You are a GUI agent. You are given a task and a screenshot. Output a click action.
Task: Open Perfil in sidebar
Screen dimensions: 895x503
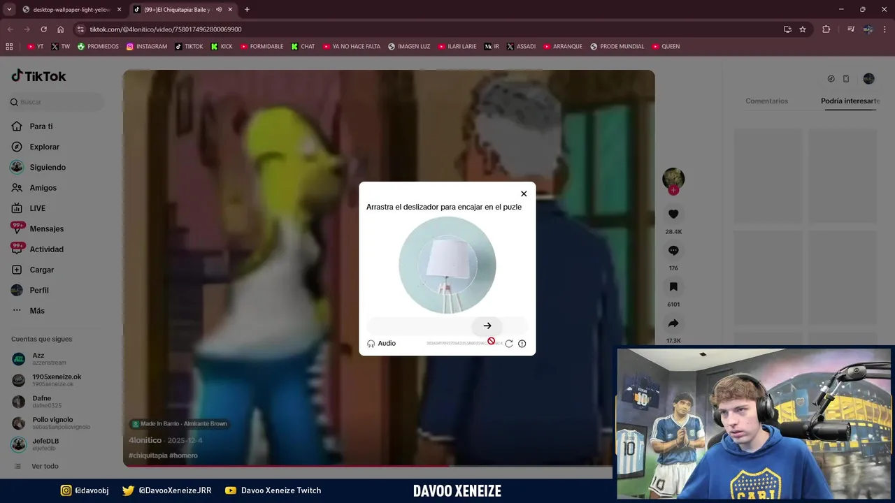(39, 290)
